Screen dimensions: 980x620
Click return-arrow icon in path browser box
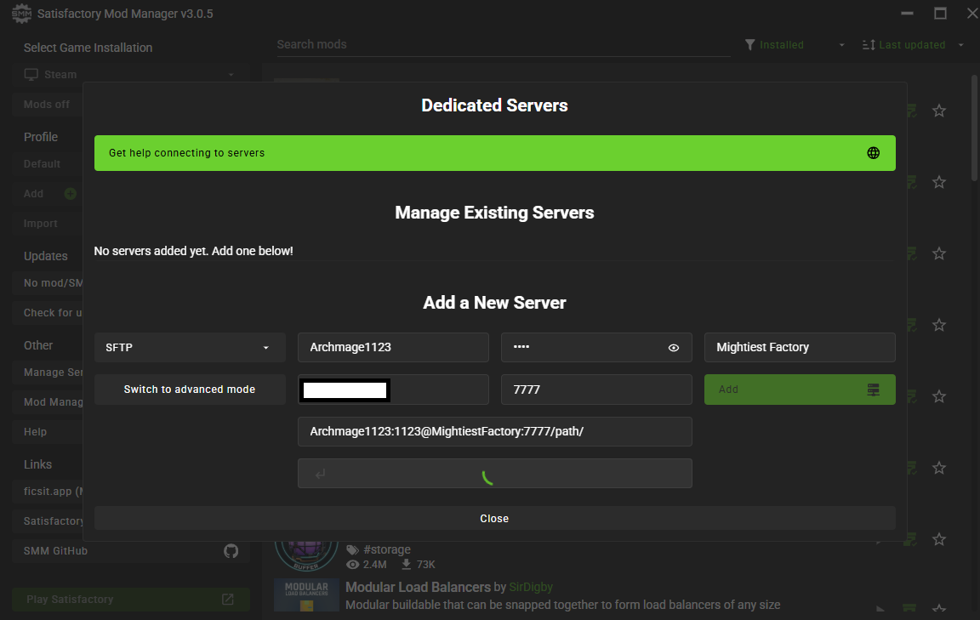coord(320,475)
